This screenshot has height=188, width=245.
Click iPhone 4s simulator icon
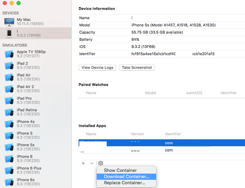pyautogui.click(x=9, y=124)
